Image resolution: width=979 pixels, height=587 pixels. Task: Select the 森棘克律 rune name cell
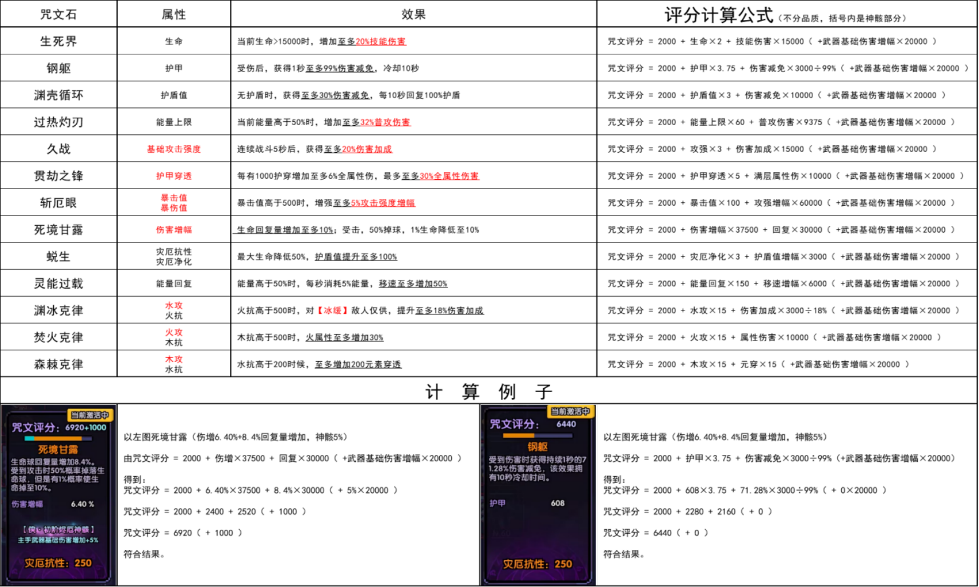click(x=58, y=364)
